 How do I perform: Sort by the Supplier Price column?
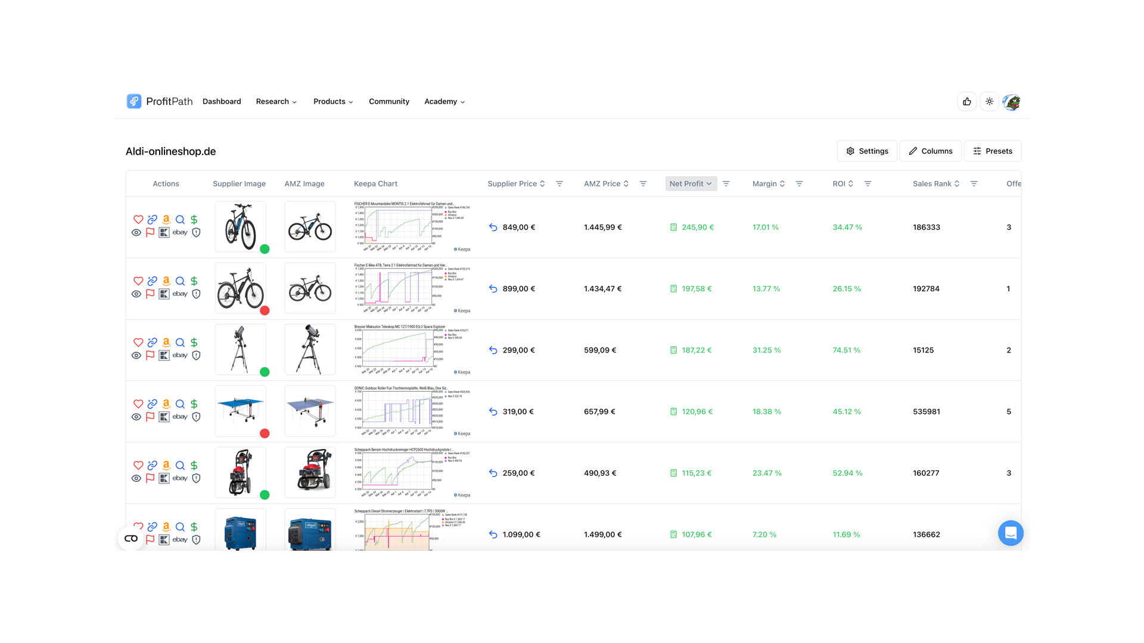516,184
